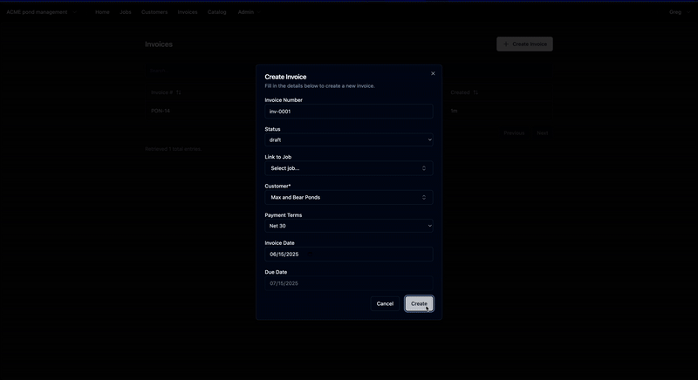This screenshot has height=380, width=698.
Task: Click the Create Invoice dialog title
Action: click(285, 77)
